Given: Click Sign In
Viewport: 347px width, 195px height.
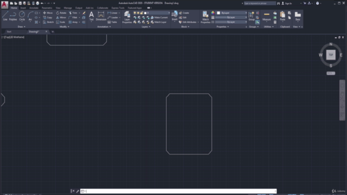Looking at the screenshot, I should (287, 3).
